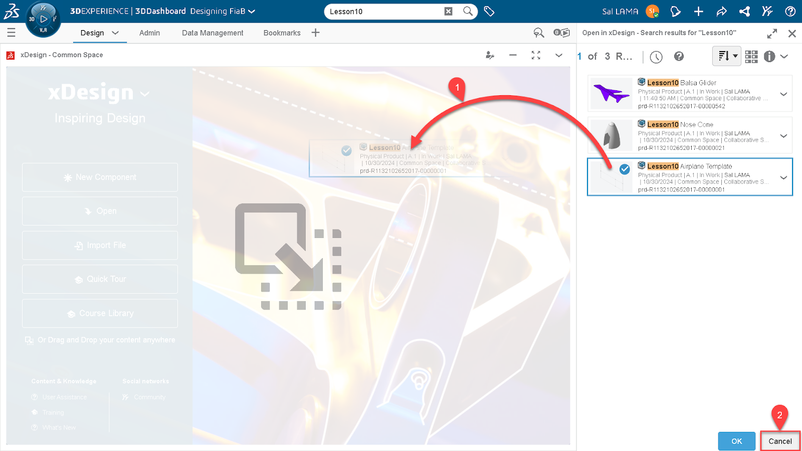Show the information panel in search results
Viewport: 802px width, 451px height.
coord(769,57)
